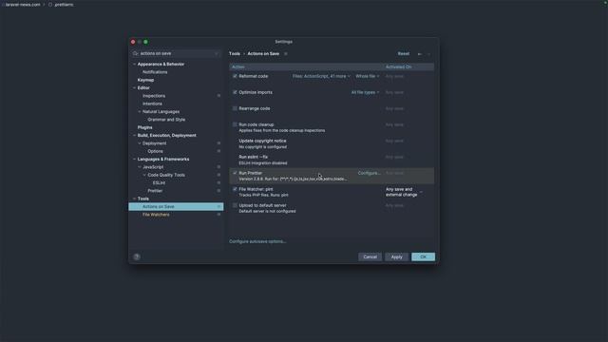The image size is (608, 342).
Task: Toggle the Run Prettier checkbox
Action: [x=235, y=173]
